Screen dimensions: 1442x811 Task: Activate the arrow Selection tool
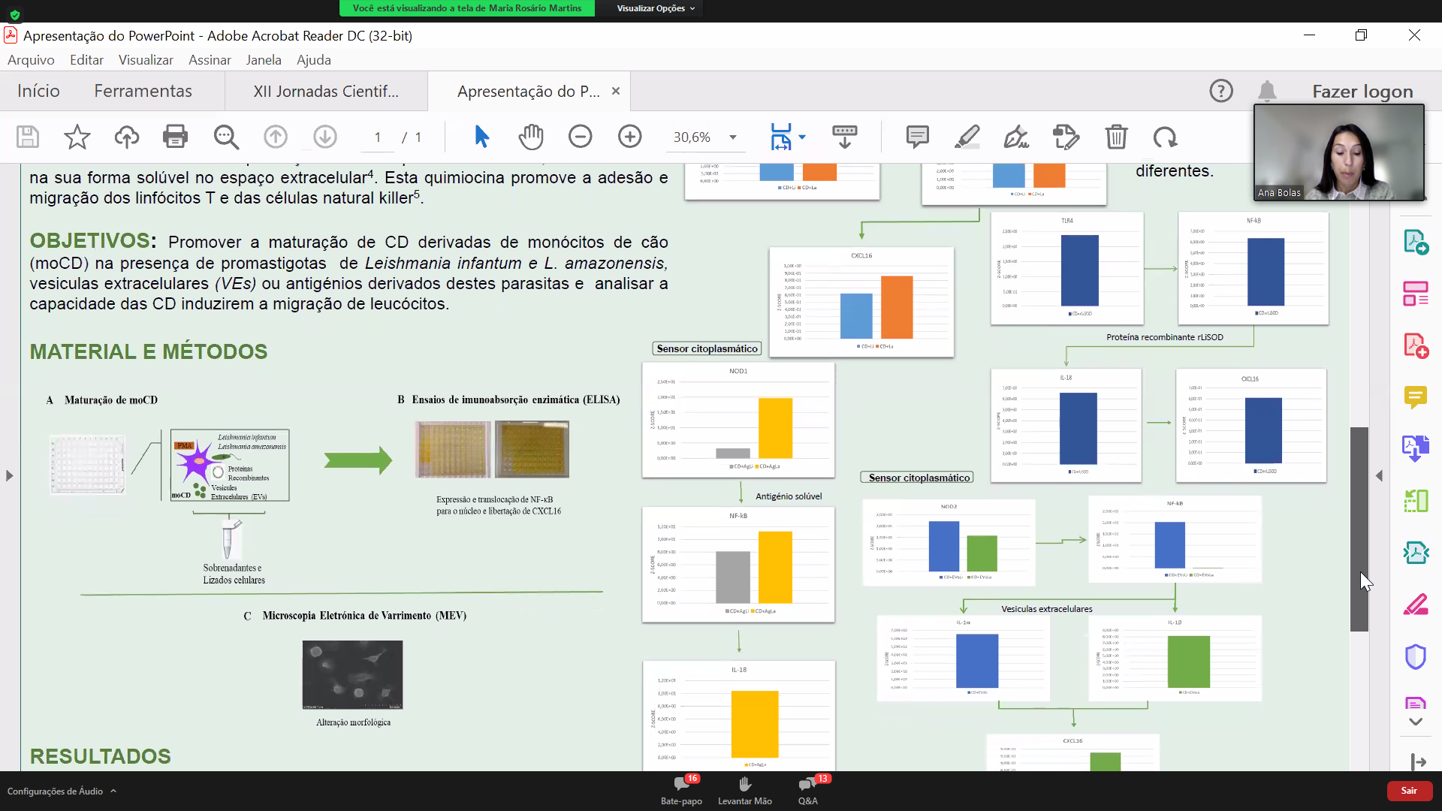tap(481, 137)
